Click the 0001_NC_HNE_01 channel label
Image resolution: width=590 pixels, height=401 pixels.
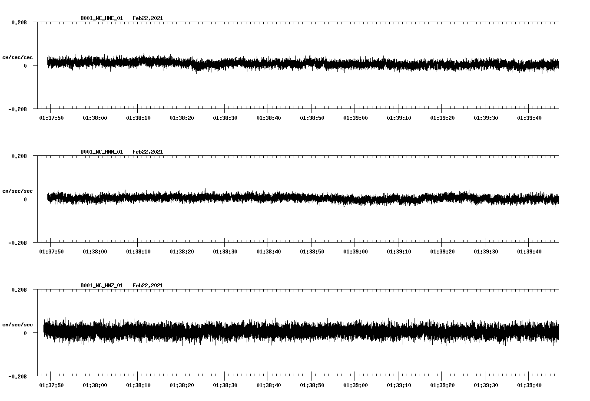tap(101, 18)
